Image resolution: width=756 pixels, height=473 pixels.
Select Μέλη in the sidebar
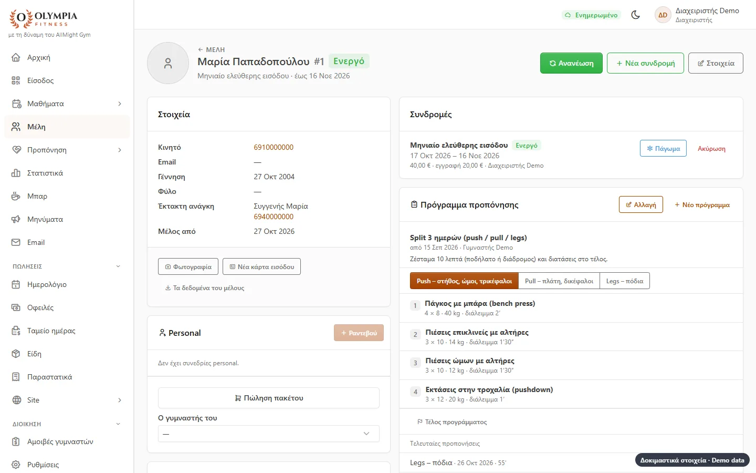[x=67, y=127]
